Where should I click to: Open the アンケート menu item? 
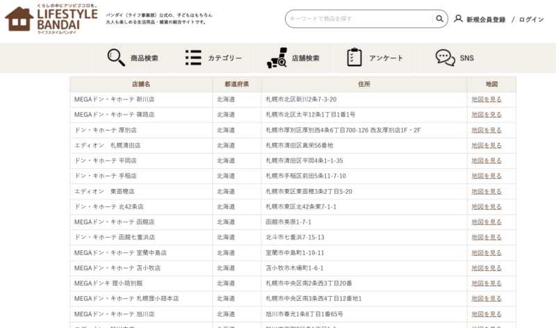[386, 58]
